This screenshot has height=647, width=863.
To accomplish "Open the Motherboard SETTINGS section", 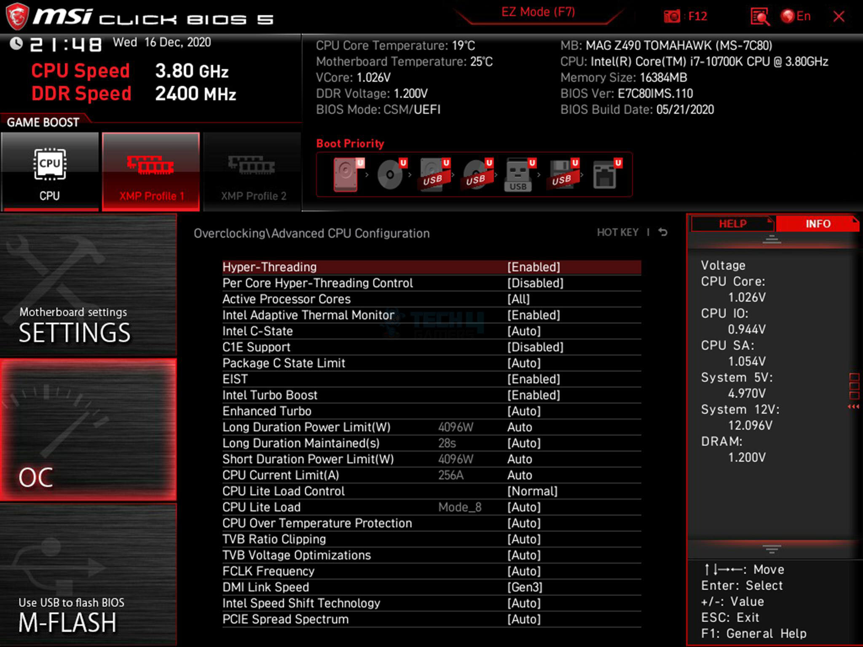I will click(88, 286).
